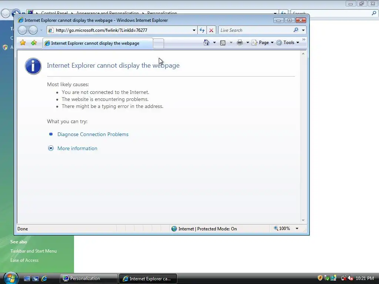
Task: Click the disconnected network tray icon
Action: pyautogui.click(x=343, y=278)
